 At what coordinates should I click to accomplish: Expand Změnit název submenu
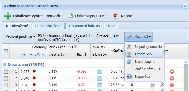click(144, 69)
